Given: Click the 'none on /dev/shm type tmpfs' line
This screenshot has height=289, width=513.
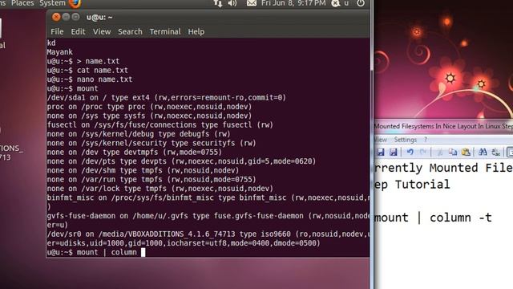Looking at the screenshot, I should pyautogui.click(x=143, y=170).
